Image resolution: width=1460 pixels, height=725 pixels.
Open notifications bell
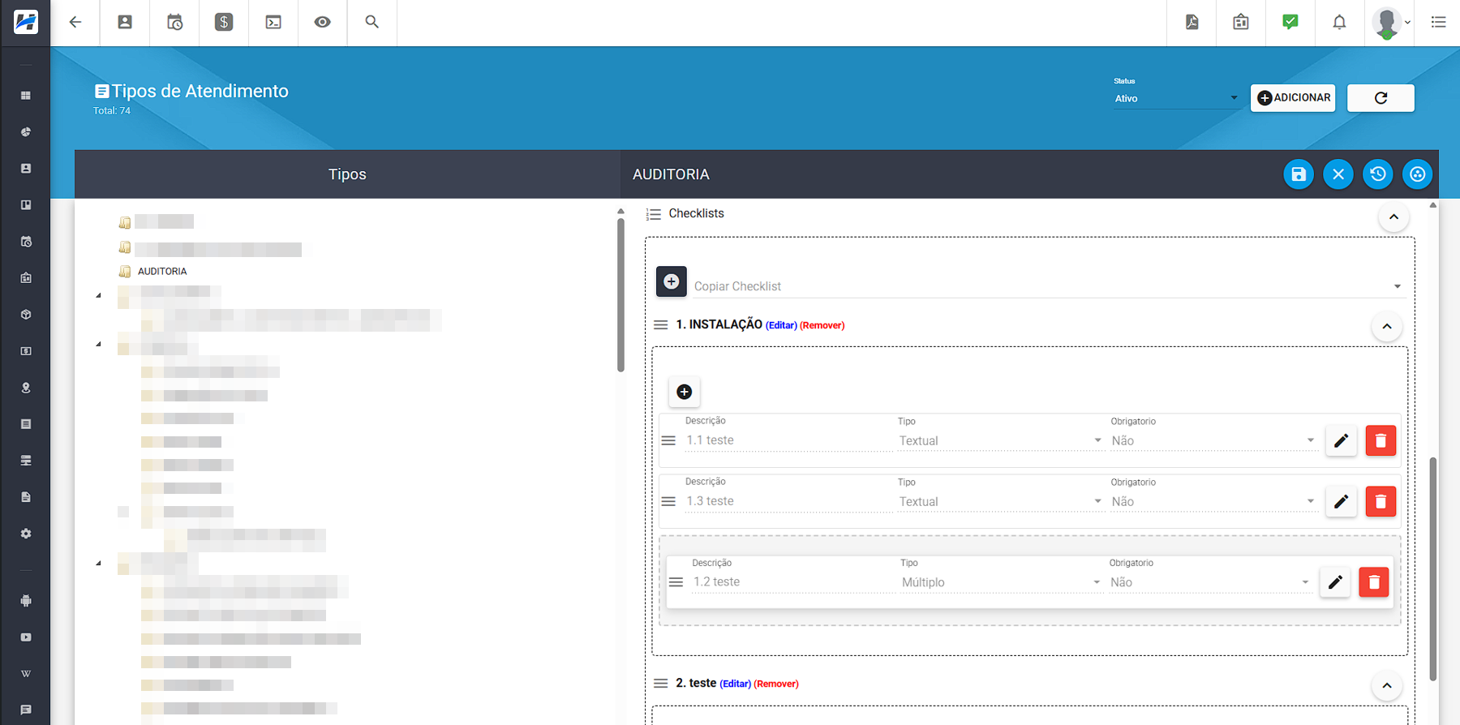(1339, 22)
